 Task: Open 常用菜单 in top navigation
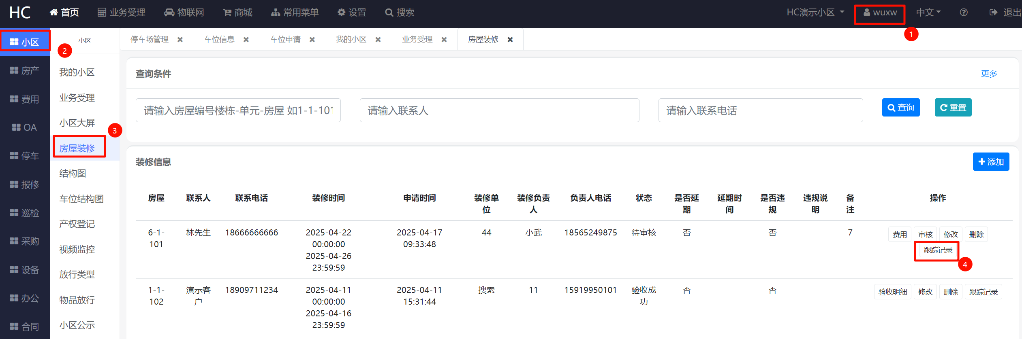(295, 13)
